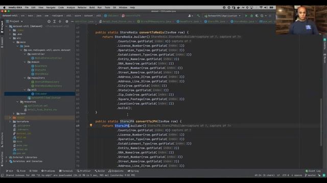Screen dimensions: 327x183
Task: Open the Code menu
Action: coord(61,7)
